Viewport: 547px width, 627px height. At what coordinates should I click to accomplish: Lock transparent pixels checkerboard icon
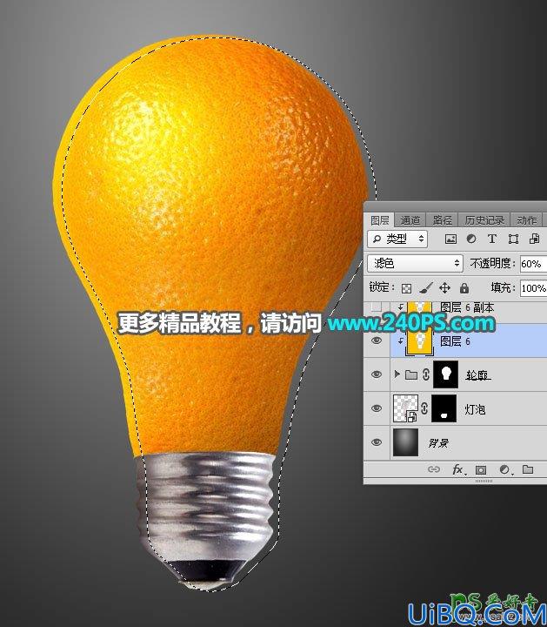pos(406,288)
